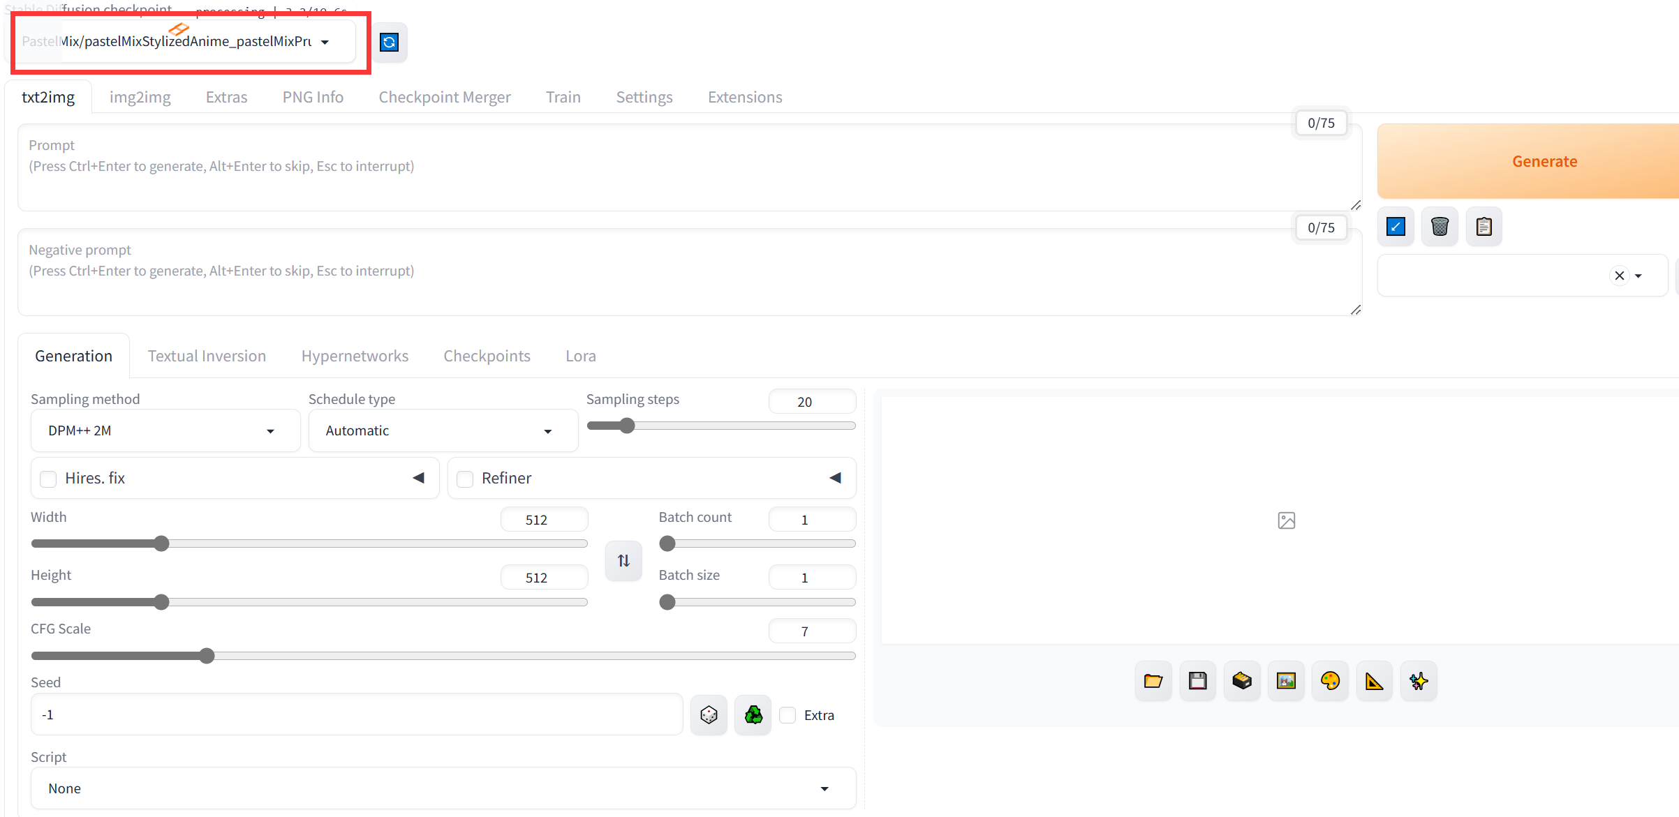Click the floppy disk save image icon
The height and width of the screenshot is (817, 1679).
(1198, 681)
